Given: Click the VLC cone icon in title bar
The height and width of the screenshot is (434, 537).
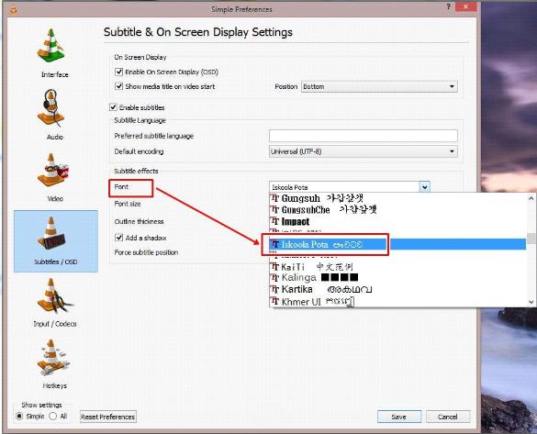Looking at the screenshot, I should click(14, 10).
